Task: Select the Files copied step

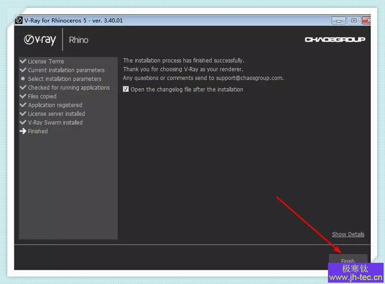Action: (42, 97)
